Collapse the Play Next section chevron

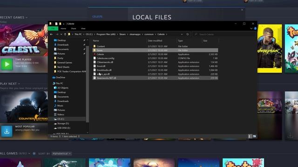click(19, 83)
